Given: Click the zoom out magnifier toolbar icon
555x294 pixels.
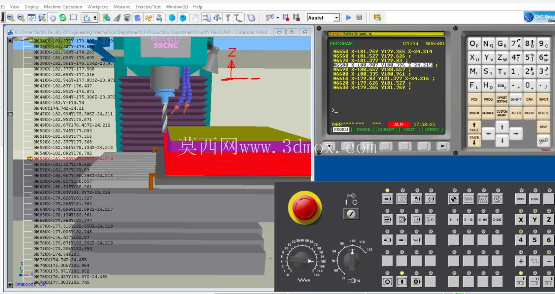Looking at the screenshot, I should point(21,18).
